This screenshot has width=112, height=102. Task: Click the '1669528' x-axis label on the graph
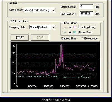pyautogui.click(x=48, y=86)
